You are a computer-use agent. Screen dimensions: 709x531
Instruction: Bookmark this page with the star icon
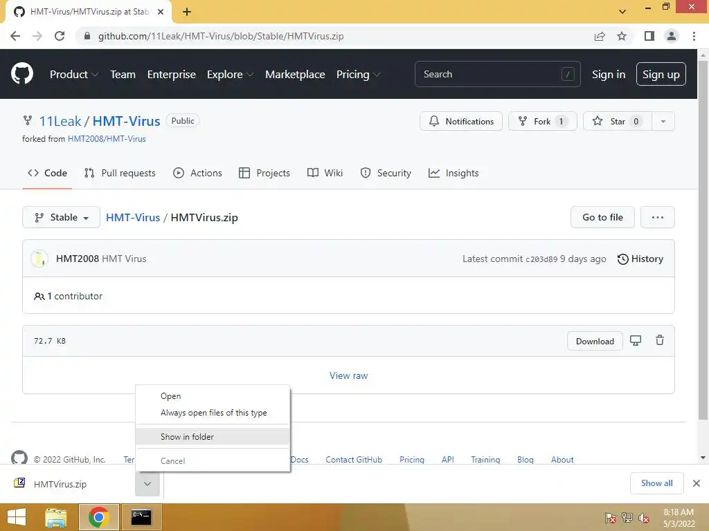point(622,36)
